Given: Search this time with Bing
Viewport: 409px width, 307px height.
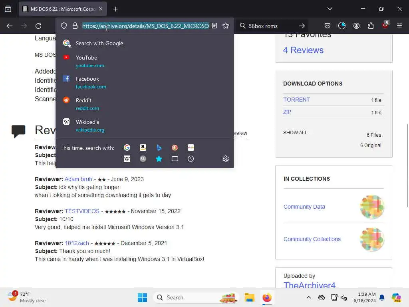Looking at the screenshot, I should pyautogui.click(x=159, y=148).
